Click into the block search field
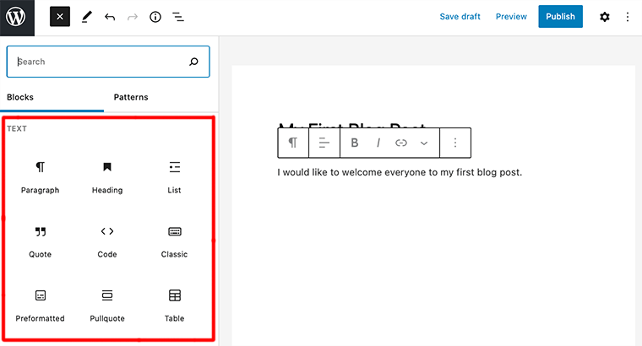The height and width of the screenshot is (346, 642). coord(101,62)
